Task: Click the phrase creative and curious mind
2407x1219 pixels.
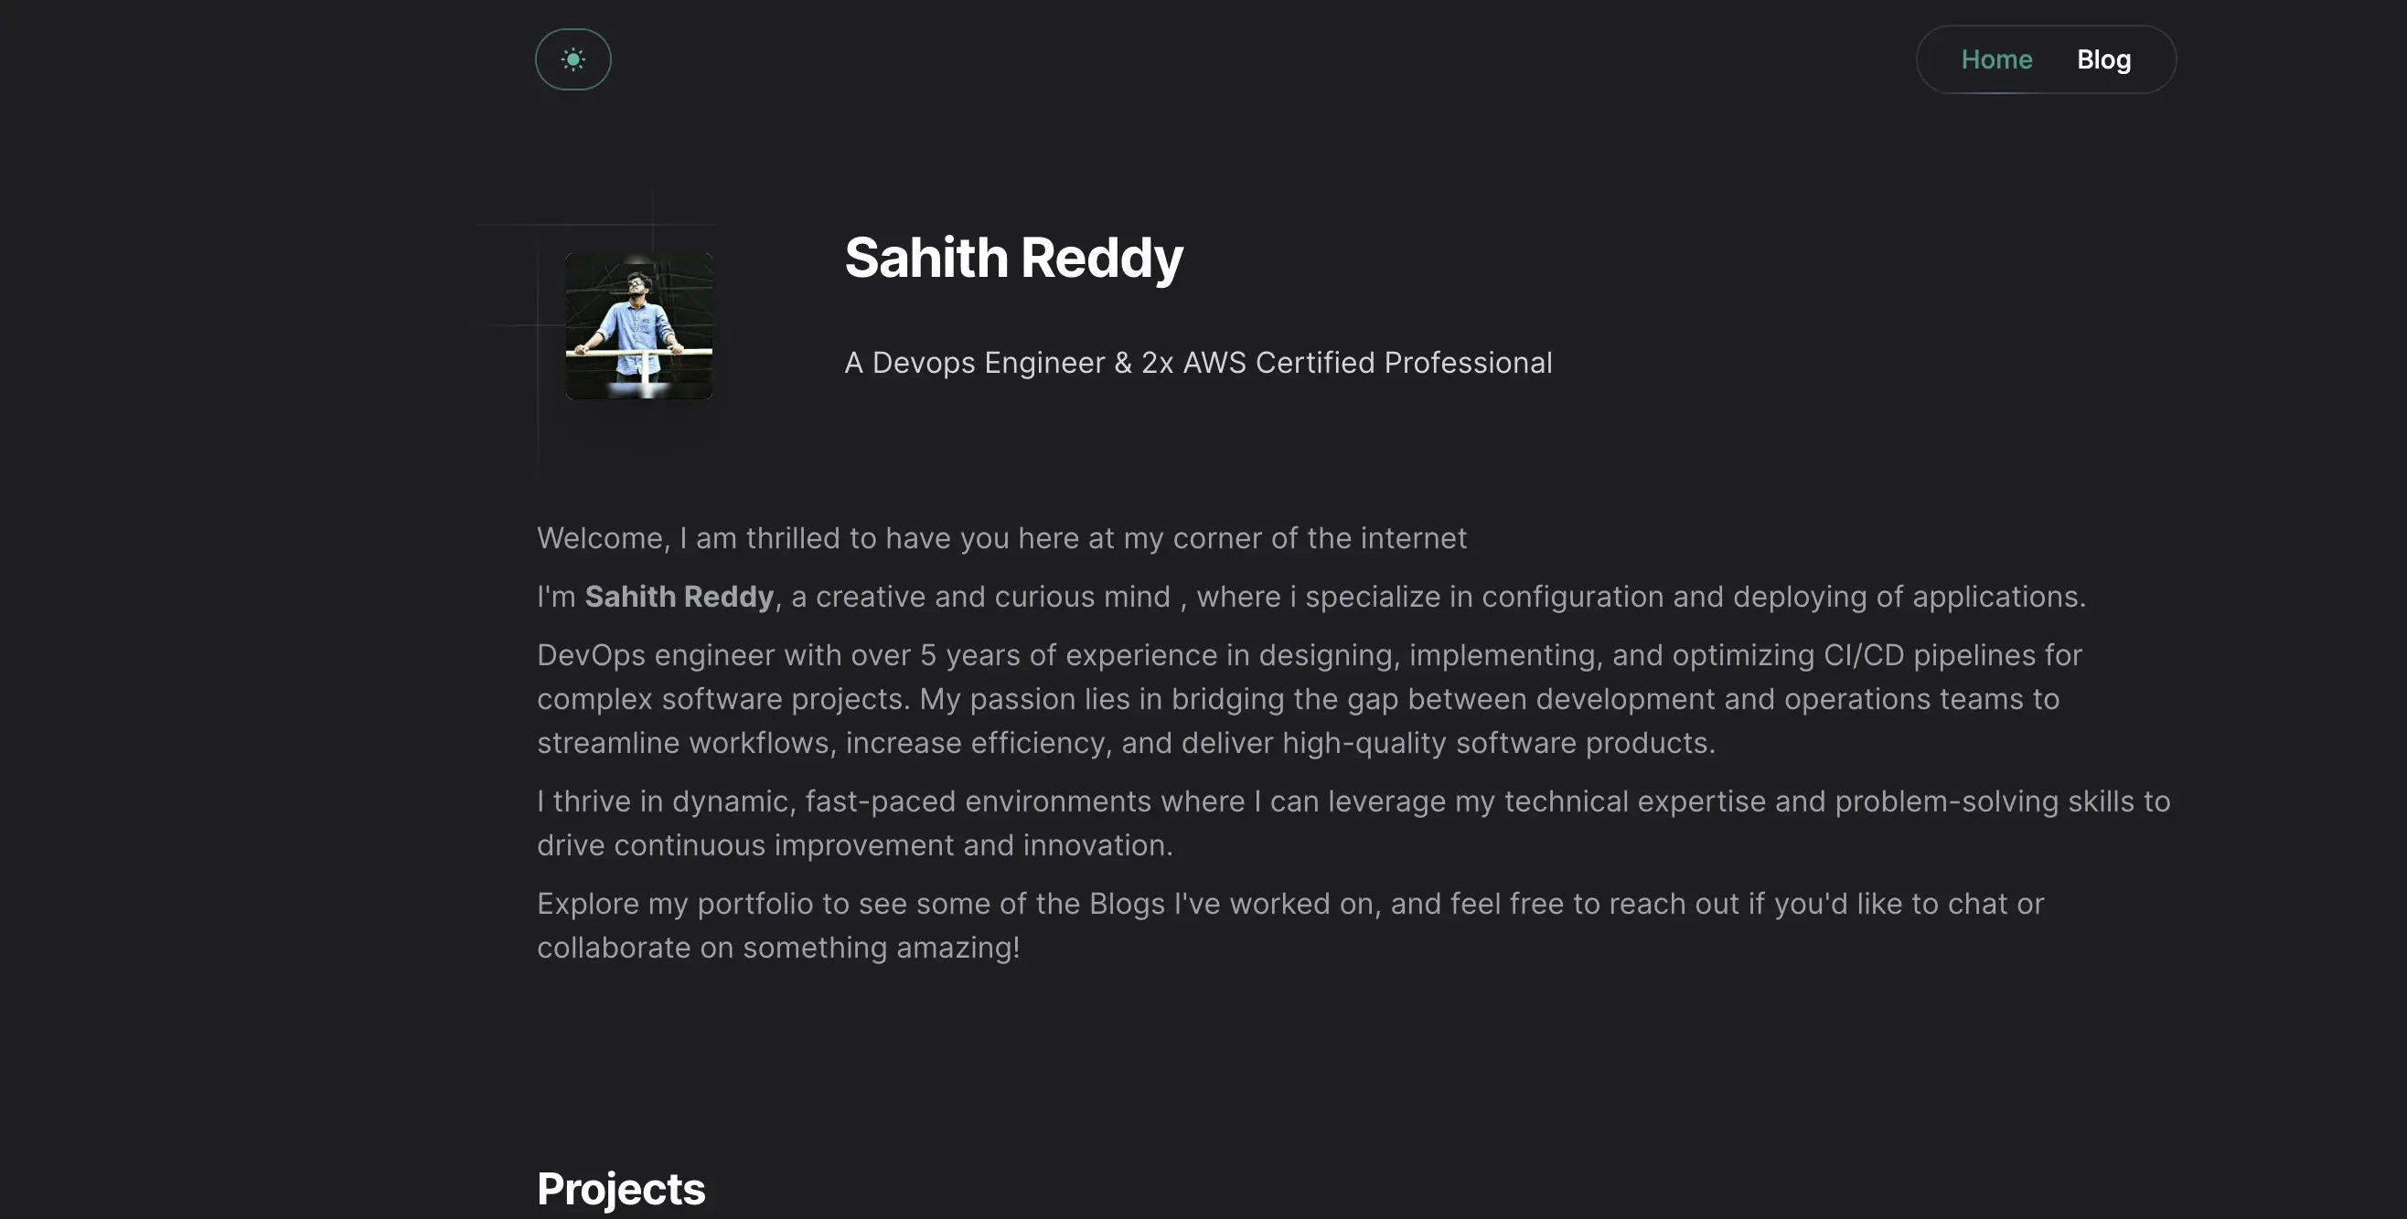Action: (x=993, y=597)
